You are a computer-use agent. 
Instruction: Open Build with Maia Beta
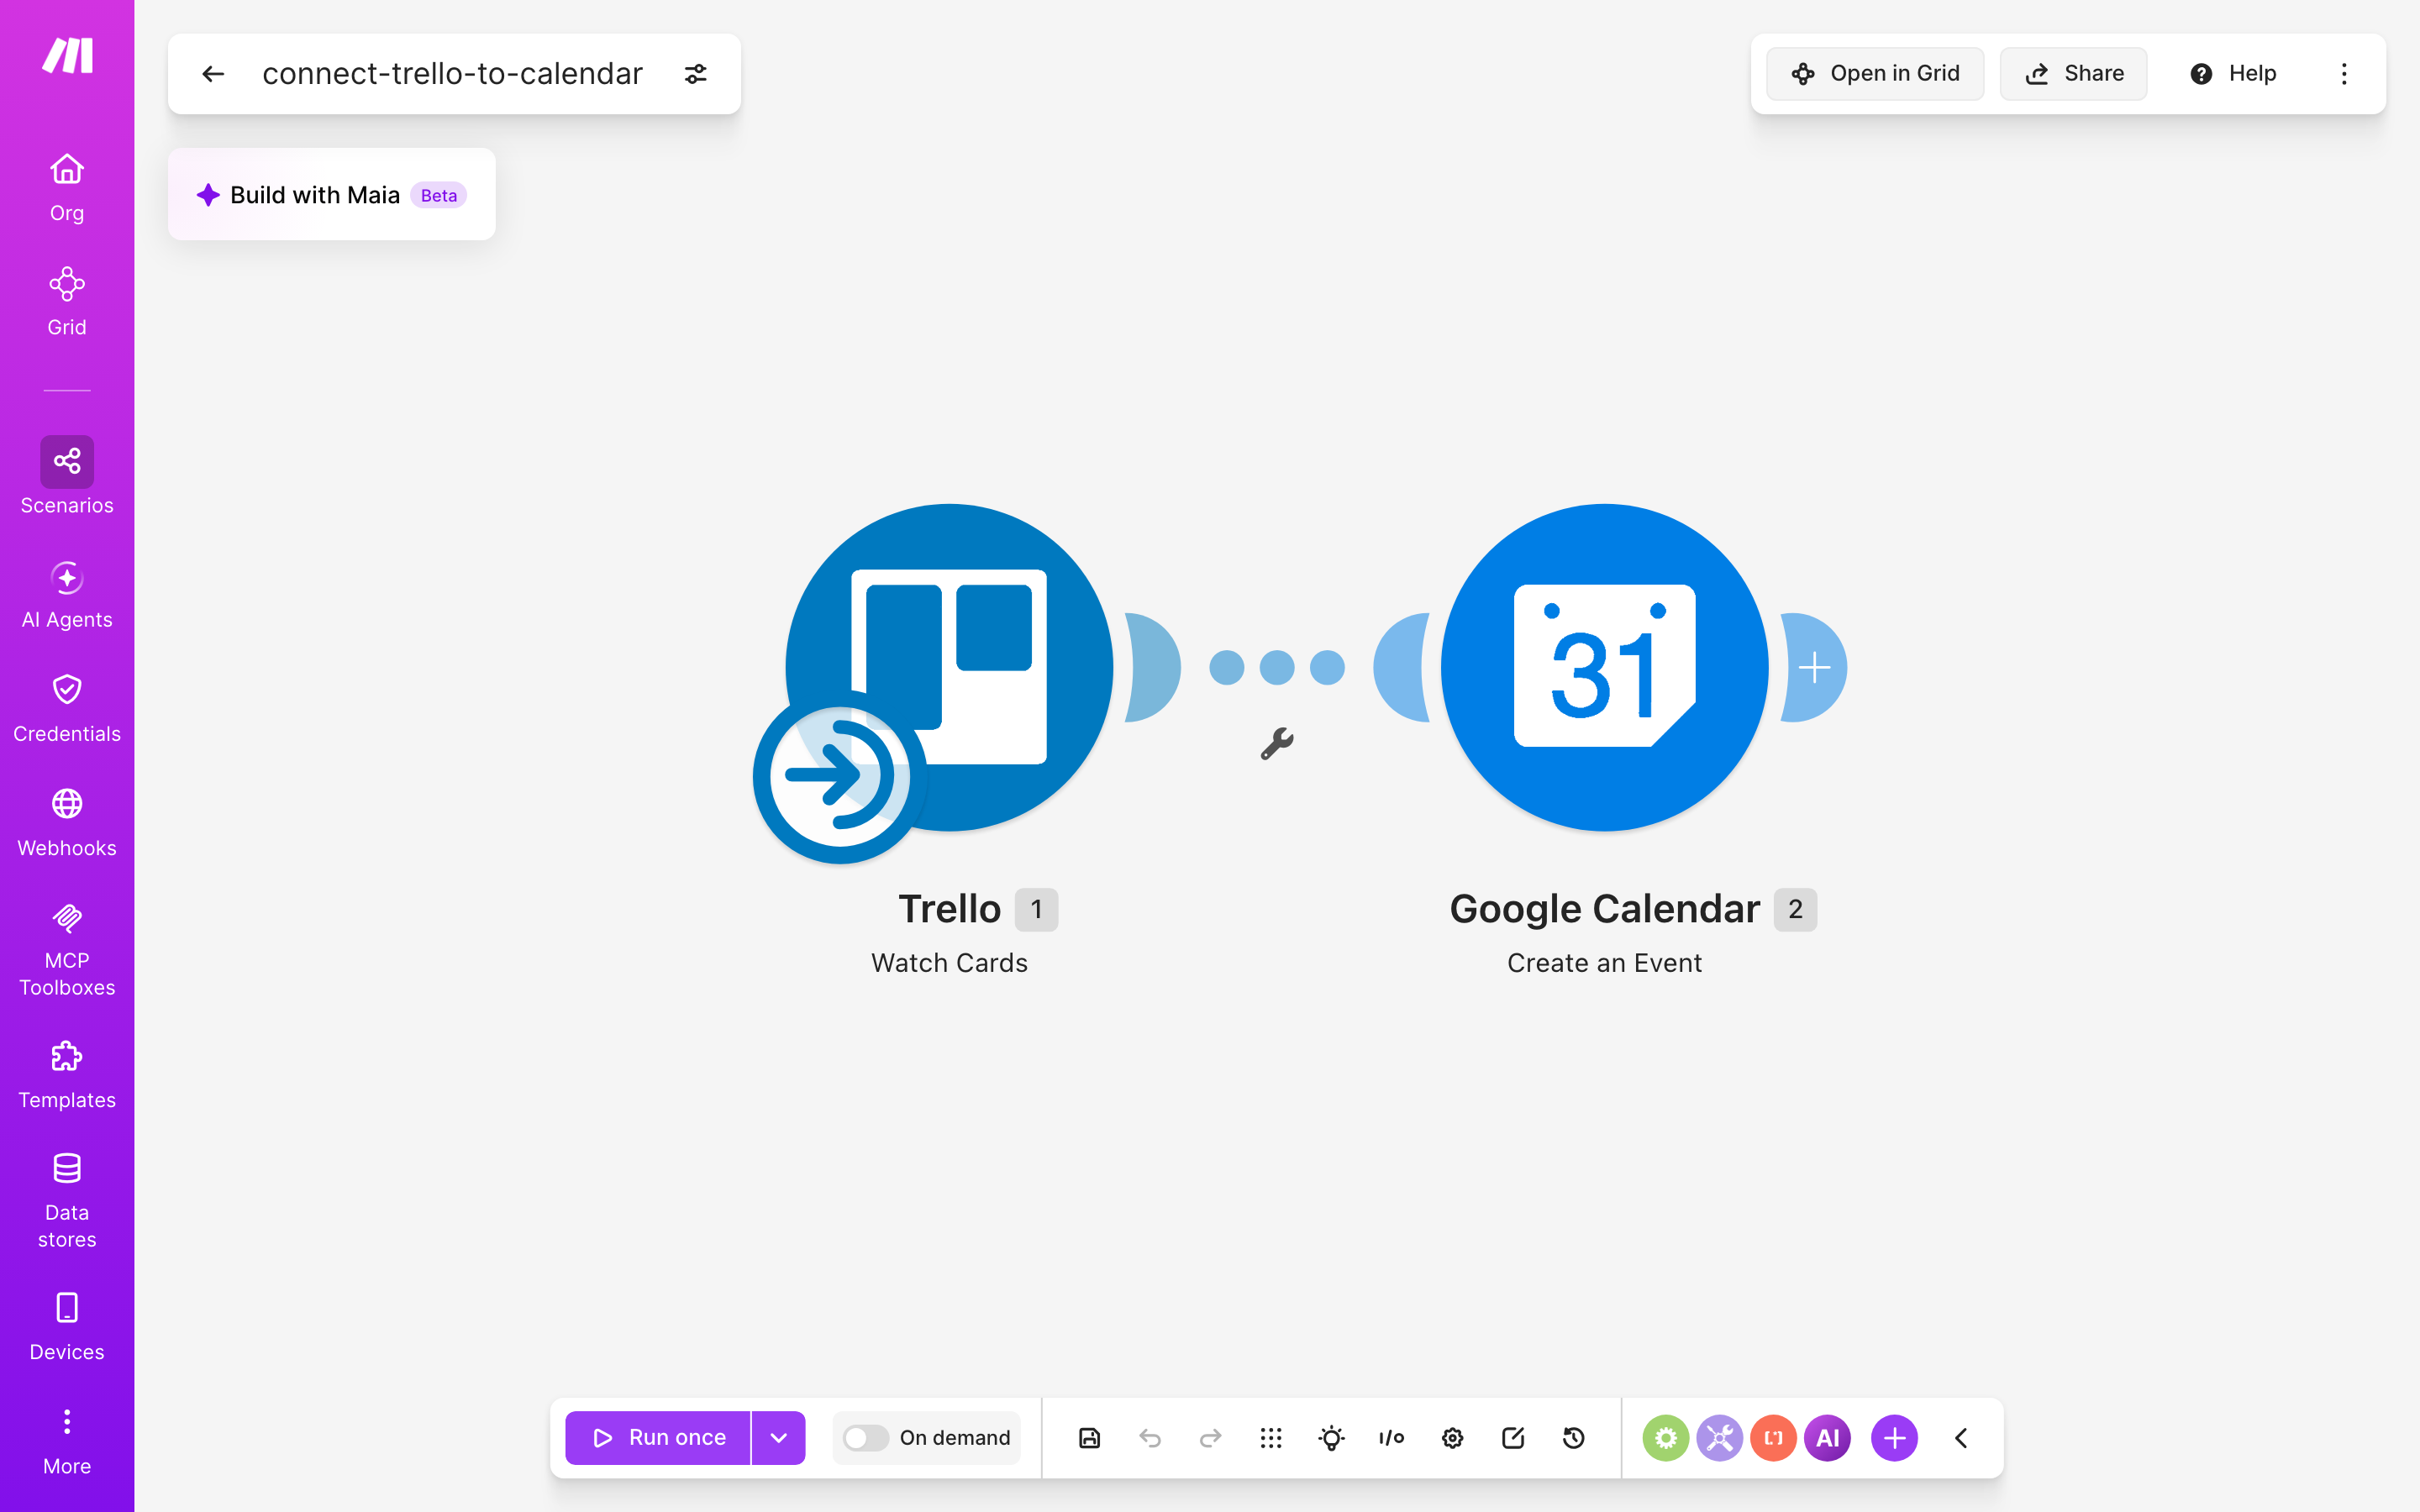(x=332, y=194)
